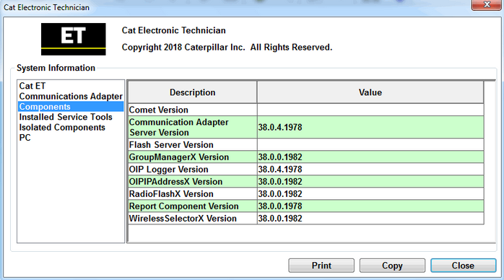
Task: Close the dialog with the X button
Action: coord(487,5)
